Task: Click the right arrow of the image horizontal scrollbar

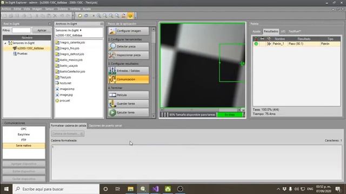Action: tap(239, 109)
